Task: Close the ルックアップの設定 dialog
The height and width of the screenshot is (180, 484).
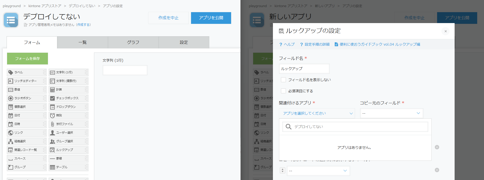Action: coord(445,31)
